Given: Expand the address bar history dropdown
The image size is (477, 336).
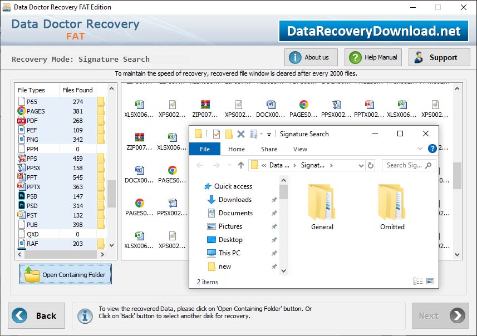Looking at the screenshot, I should [361, 165].
